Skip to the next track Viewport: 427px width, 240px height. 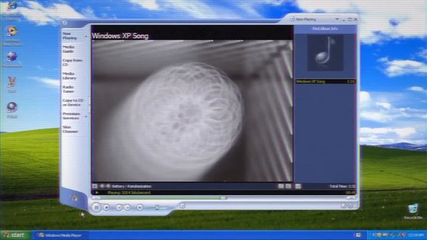127,207
